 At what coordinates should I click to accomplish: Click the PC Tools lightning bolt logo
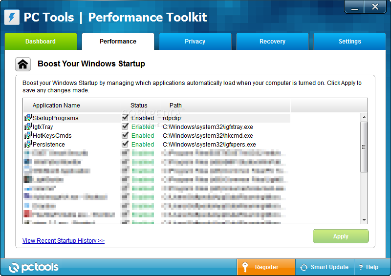(12, 17)
